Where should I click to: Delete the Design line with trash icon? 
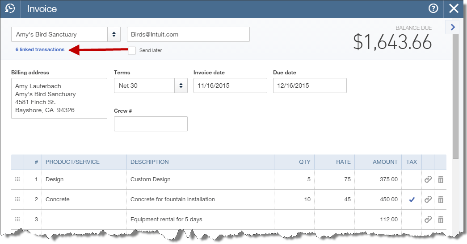click(441, 179)
